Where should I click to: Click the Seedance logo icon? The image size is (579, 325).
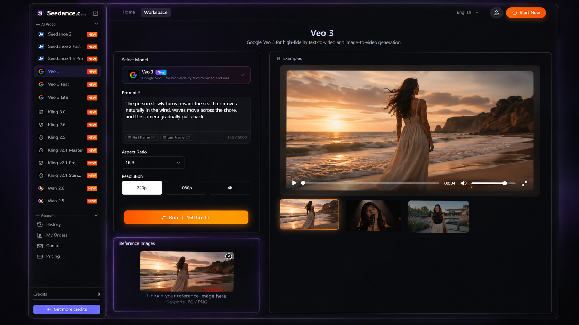[x=40, y=13]
